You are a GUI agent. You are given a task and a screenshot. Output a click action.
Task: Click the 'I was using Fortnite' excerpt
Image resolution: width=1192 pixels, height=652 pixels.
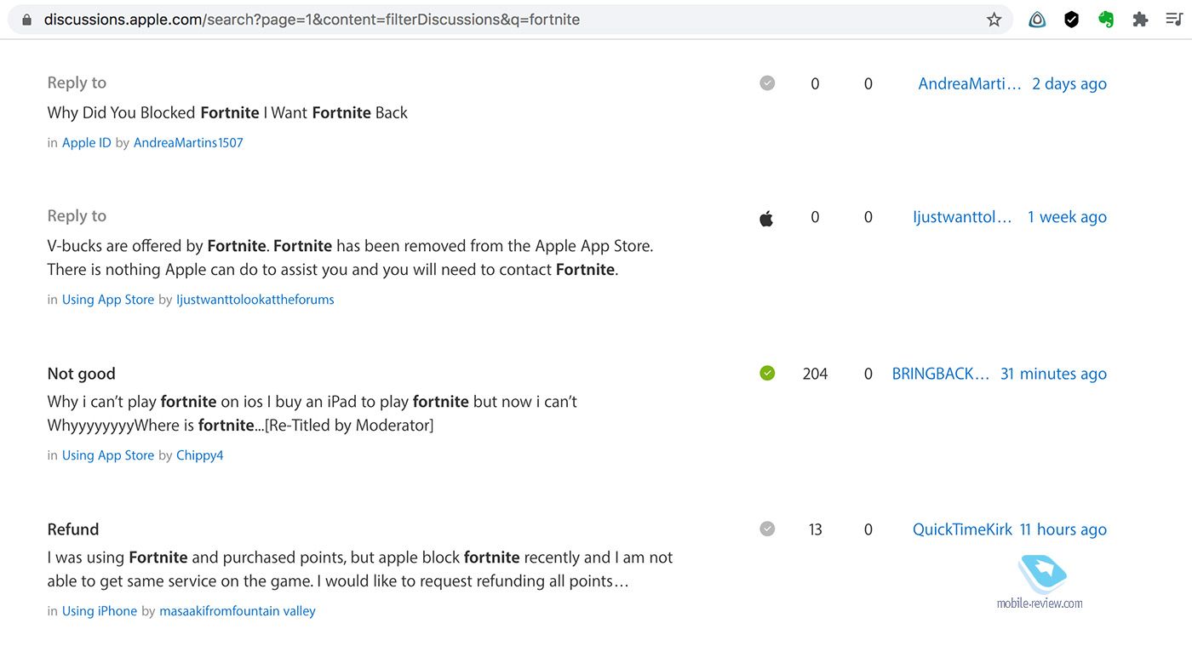pyautogui.click(x=360, y=569)
